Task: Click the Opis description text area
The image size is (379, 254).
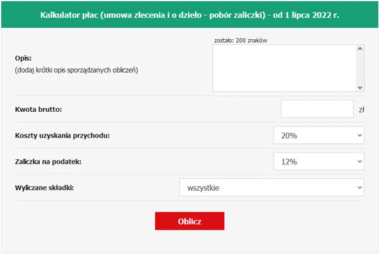Action: [284, 68]
